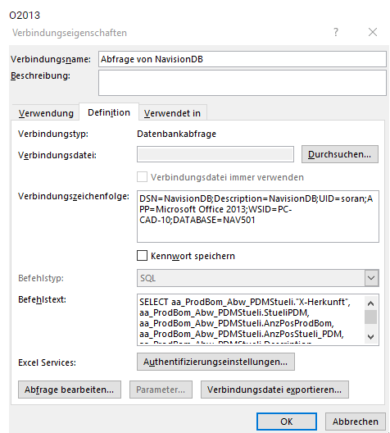
Task: Confirm the dialog with OK
Action: point(287,422)
